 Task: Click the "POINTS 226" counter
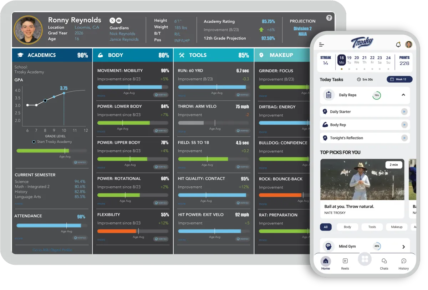(x=404, y=61)
